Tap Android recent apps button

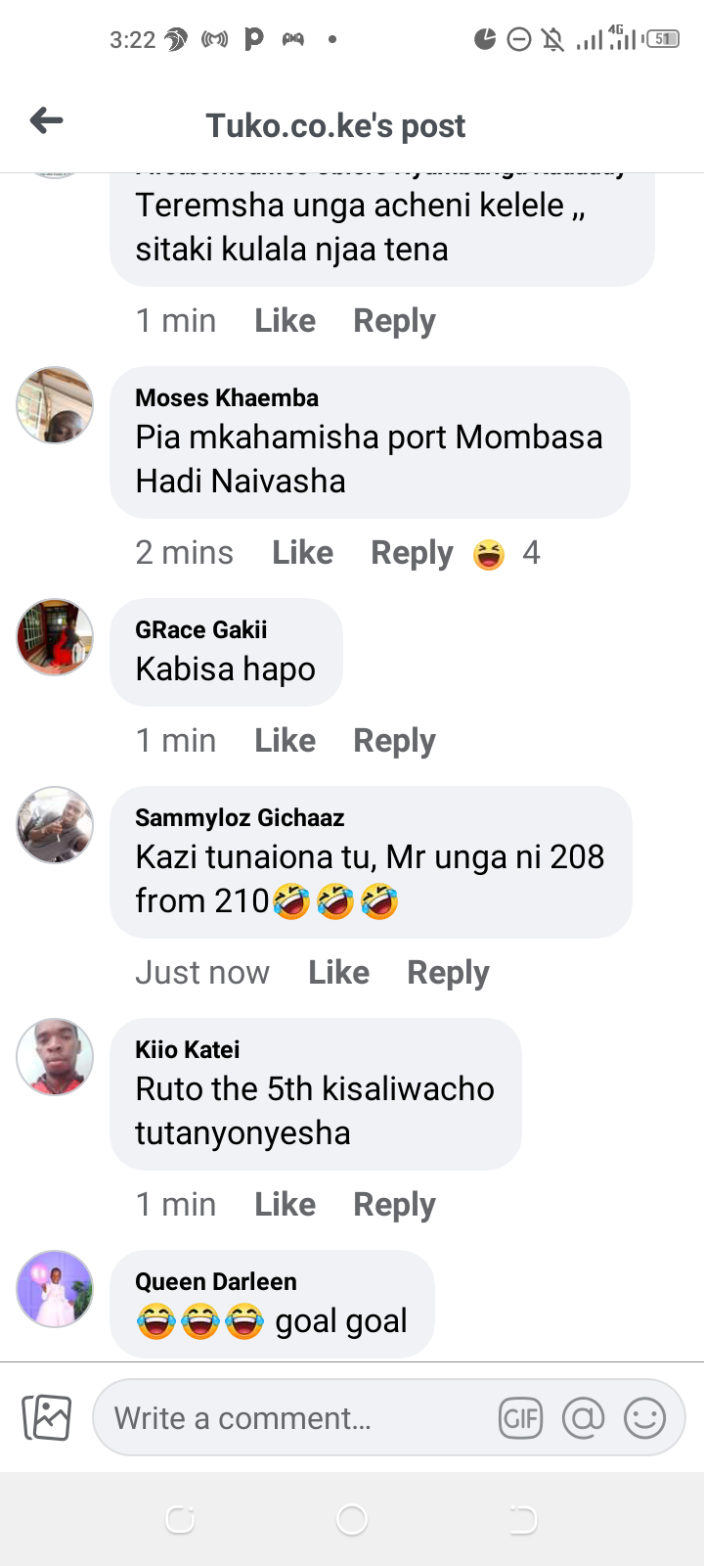pos(180,1519)
